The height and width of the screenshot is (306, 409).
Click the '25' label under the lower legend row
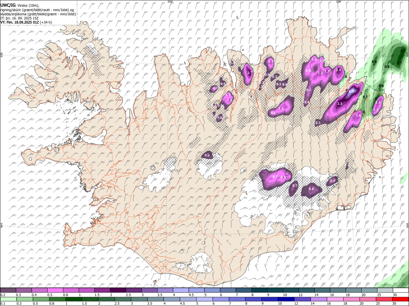(378, 304)
